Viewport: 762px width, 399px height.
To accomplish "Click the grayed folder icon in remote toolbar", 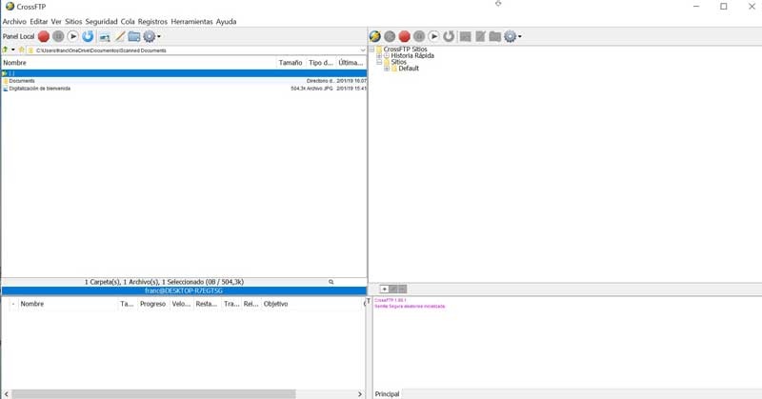I will pos(494,36).
